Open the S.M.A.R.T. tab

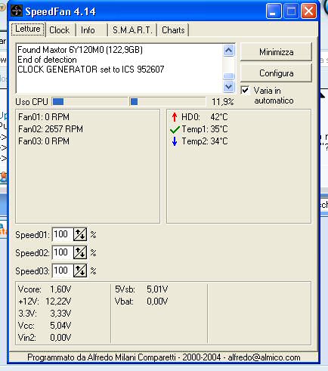pyautogui.click(x=132, y=30)
